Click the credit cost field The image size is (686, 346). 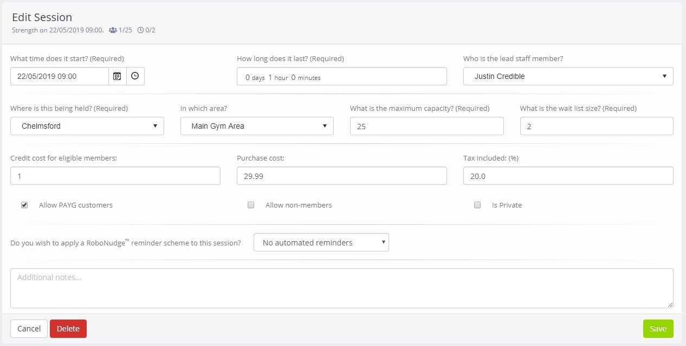(x=115, y=176)
